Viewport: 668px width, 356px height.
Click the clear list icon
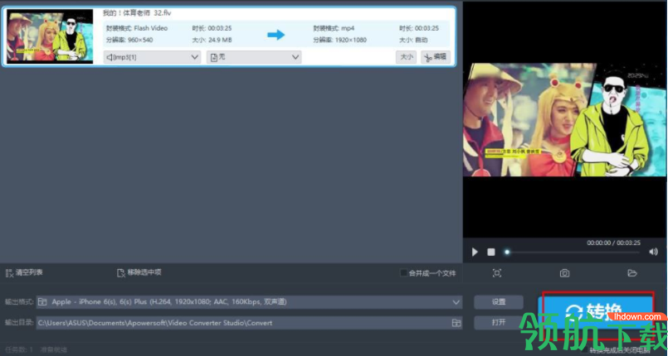[x=9, y=272]
